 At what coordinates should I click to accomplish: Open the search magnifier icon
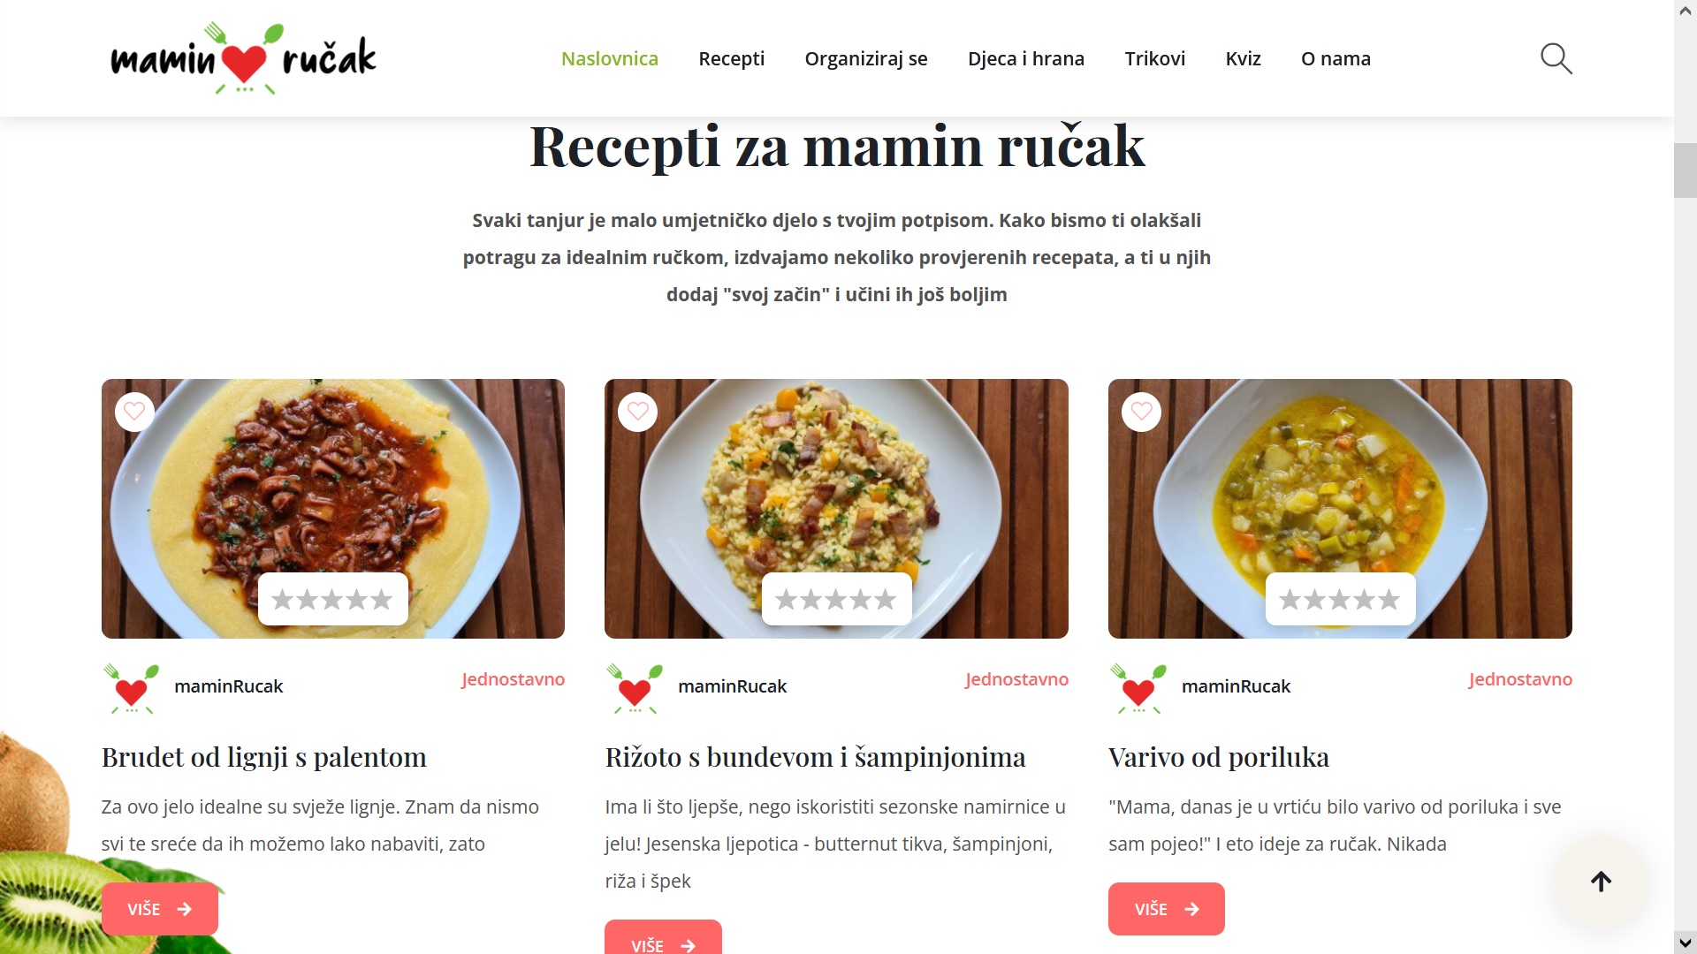click(1556, 58)
